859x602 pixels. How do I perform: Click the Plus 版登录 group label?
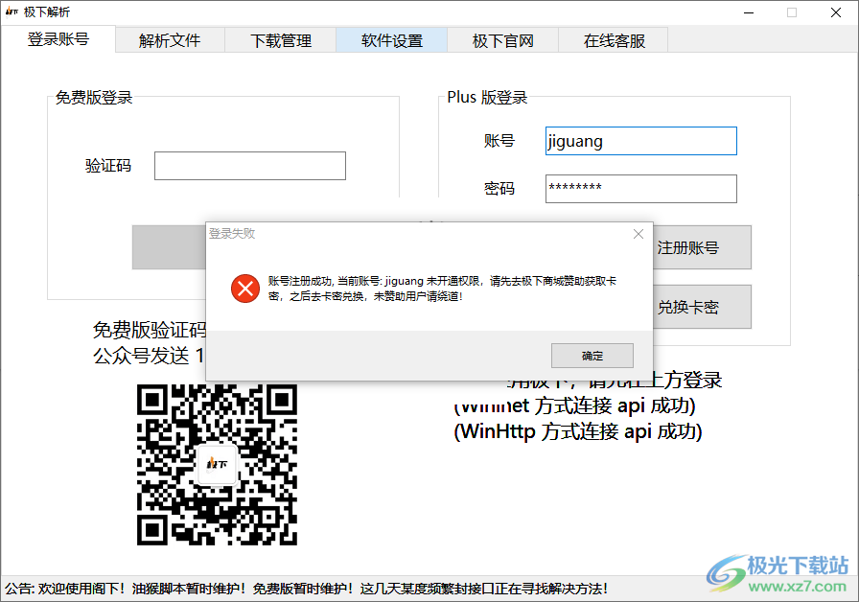[487, 98]
